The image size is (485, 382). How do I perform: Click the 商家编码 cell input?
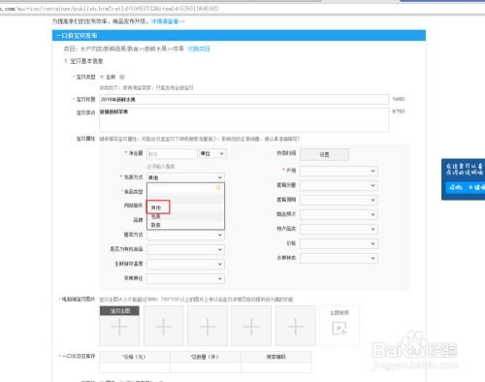pyautogui.click(x=276, y=367)
